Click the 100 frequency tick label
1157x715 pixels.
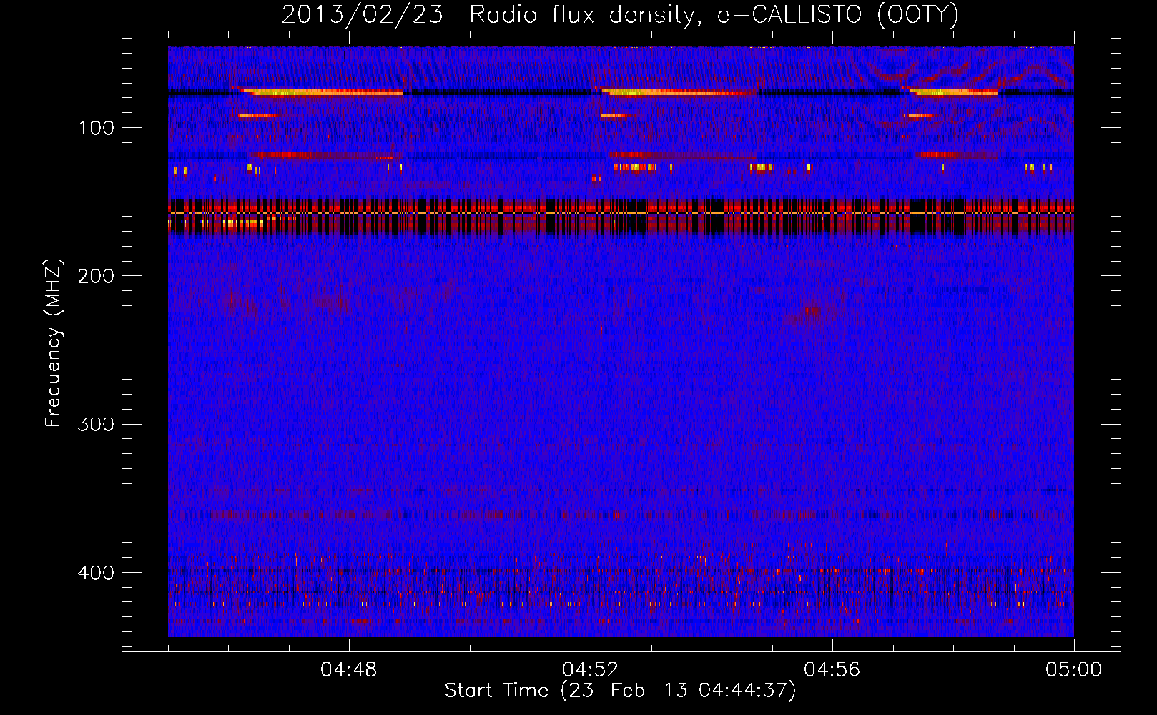click(97, 128)
